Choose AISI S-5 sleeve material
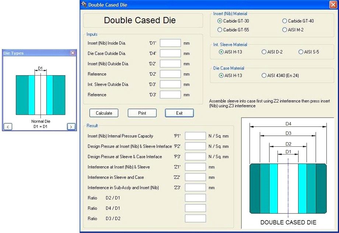The image size is (339, 233). [x=301, y=52]
